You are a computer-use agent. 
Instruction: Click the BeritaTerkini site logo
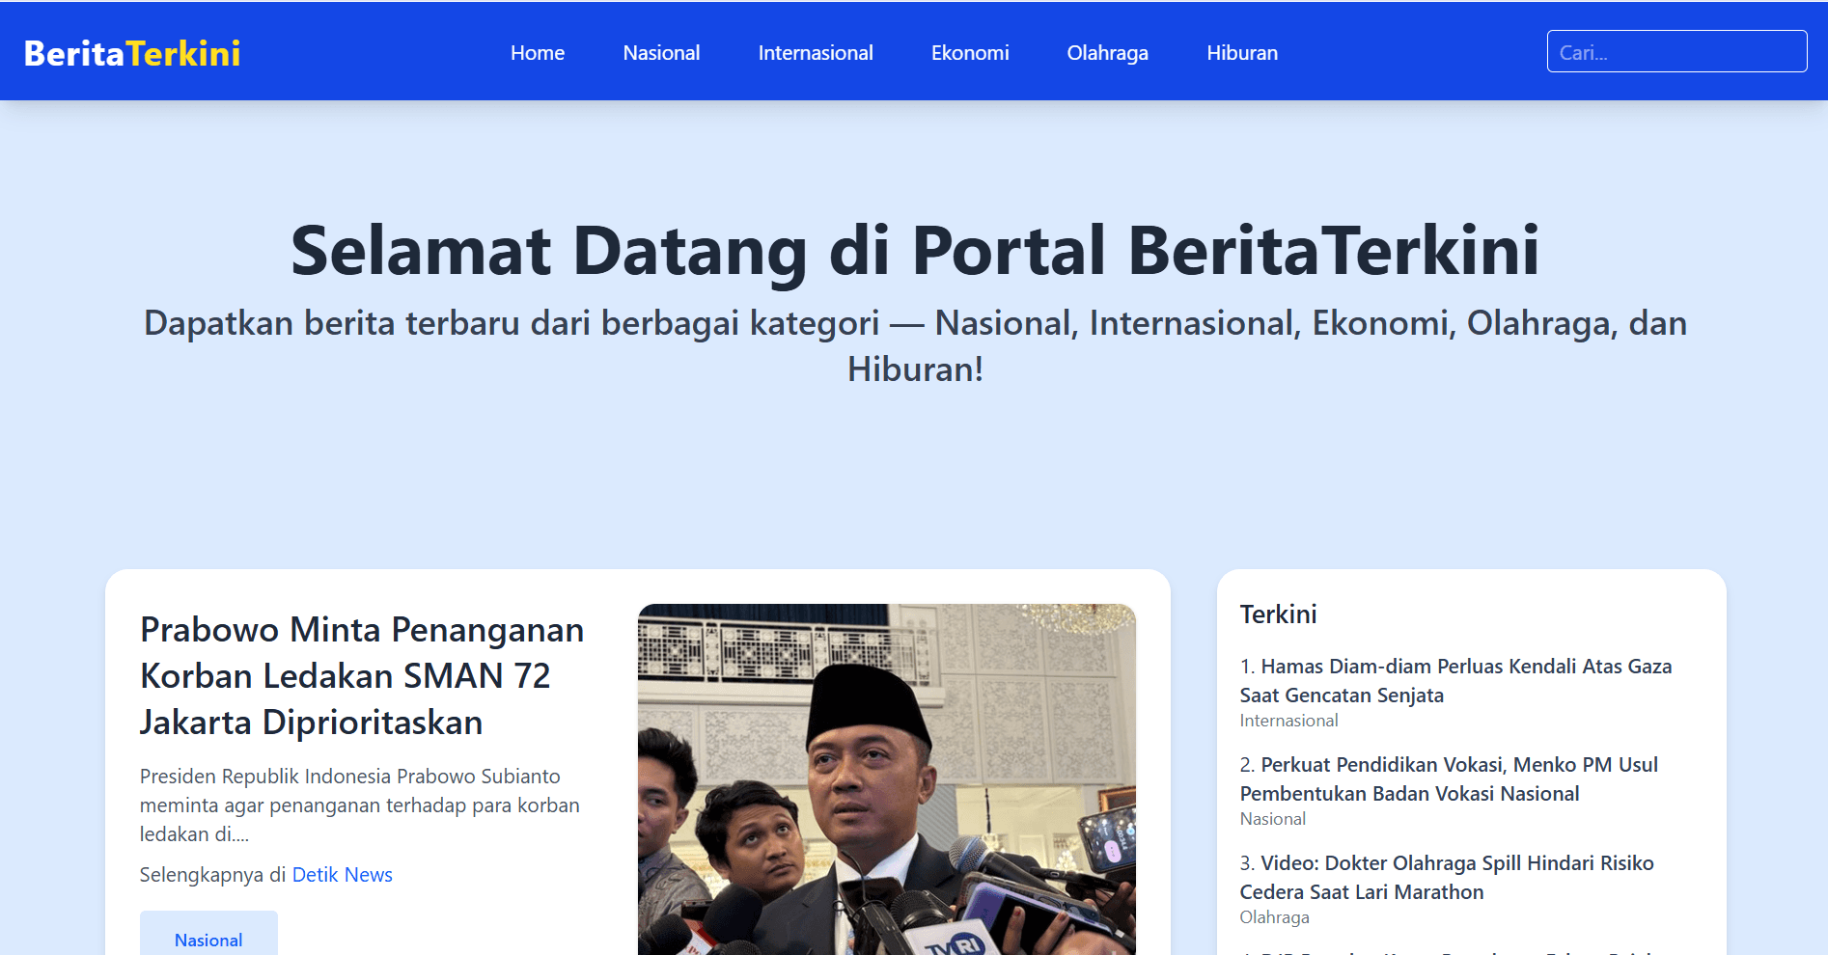pos(132,53)
